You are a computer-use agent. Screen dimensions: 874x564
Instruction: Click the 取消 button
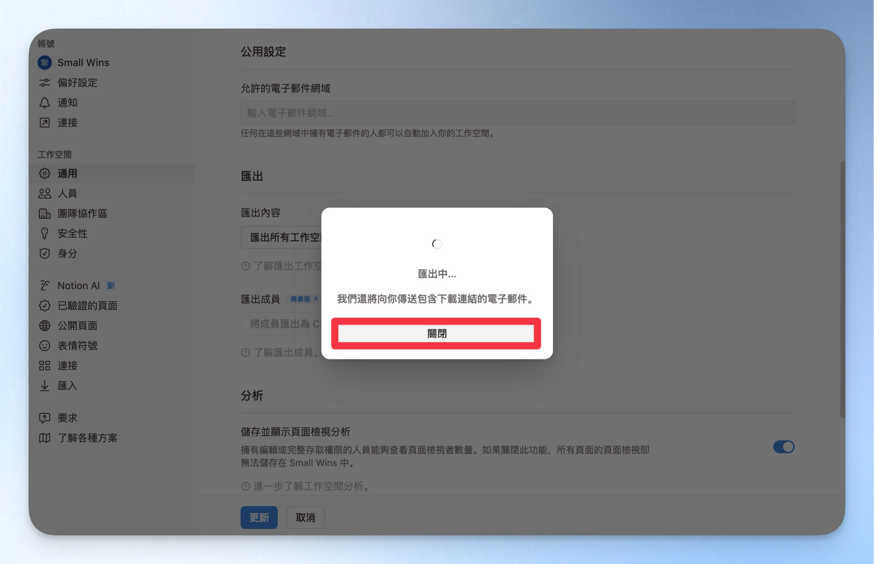click(306, 518)
